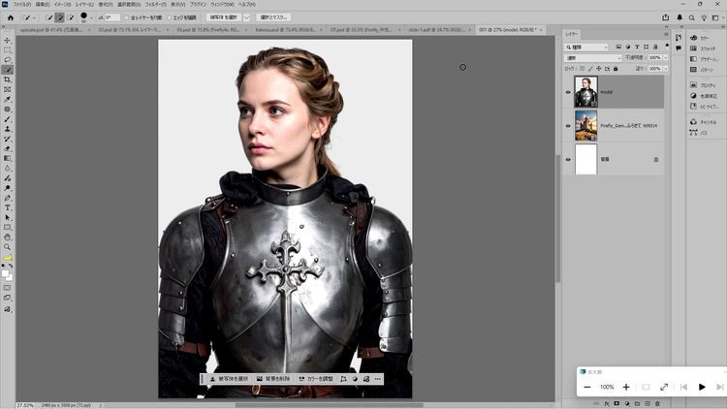Click the 選択とマスク button
The height and width of the screenshot is (409, 727).
(x=273, y=17)
